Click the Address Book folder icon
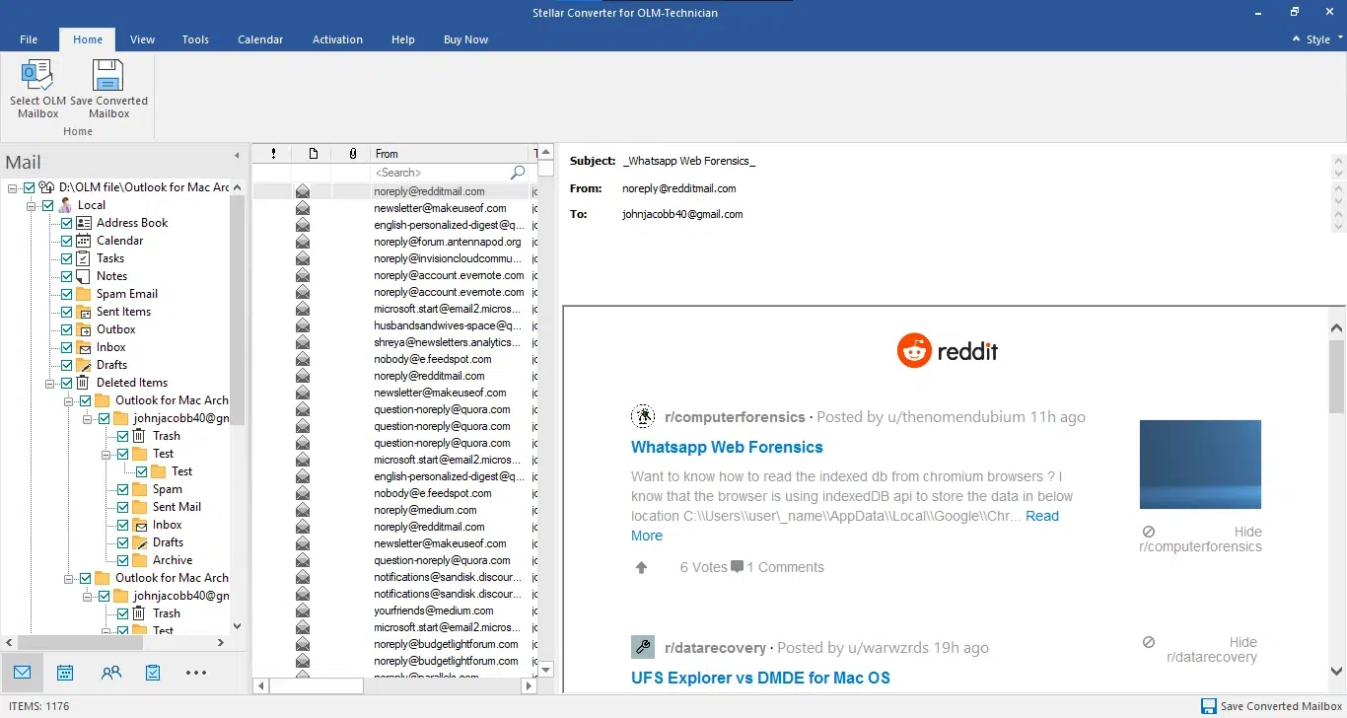This screenshot has height=718, width=1347. [84, 223]
